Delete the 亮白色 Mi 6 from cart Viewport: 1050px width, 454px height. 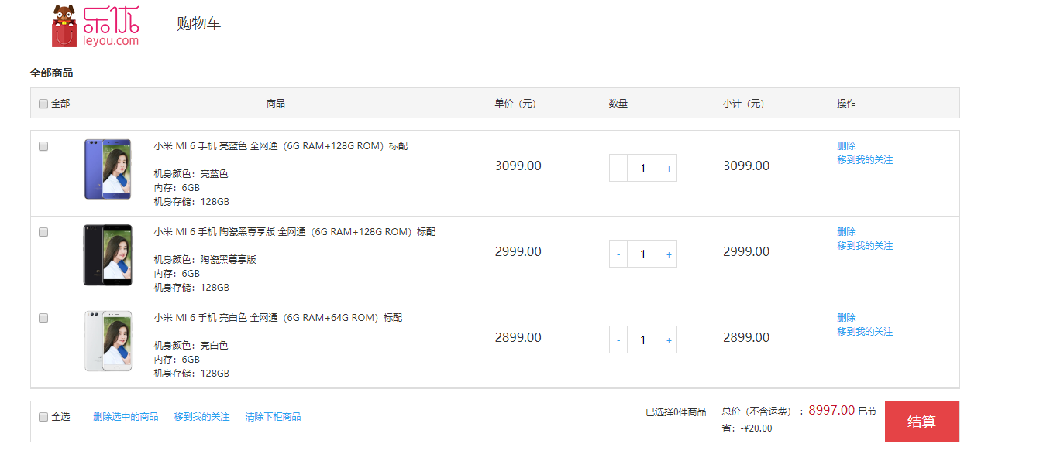point(846,318)
